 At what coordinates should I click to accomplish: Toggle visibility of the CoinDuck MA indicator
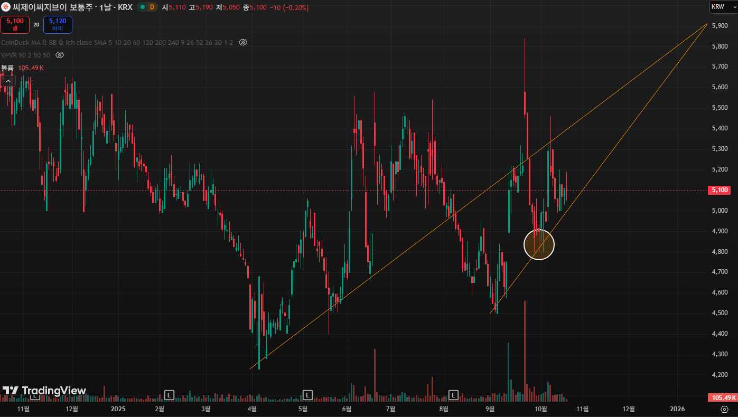coord(243,42)
